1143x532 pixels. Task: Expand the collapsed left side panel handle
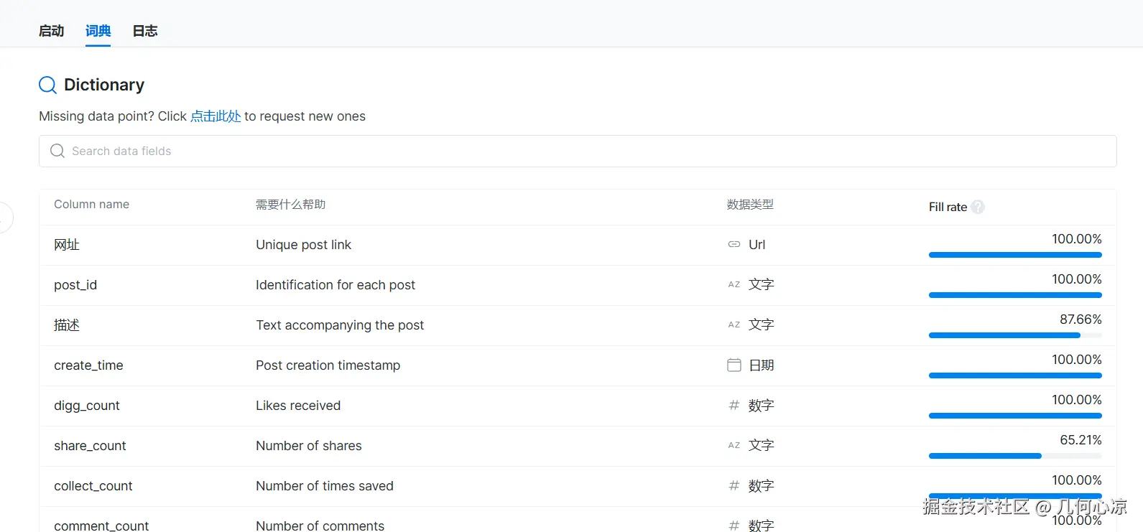[5, 218]
